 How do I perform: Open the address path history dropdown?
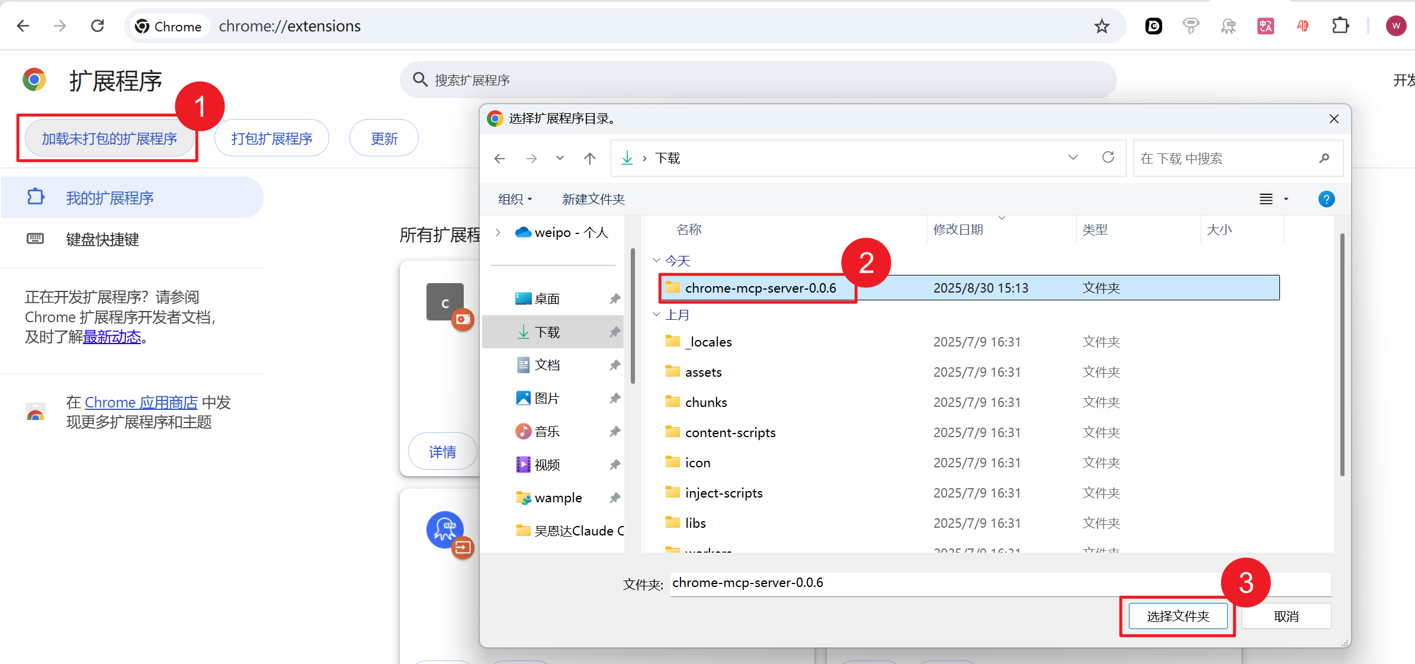tap(1073, 158)
